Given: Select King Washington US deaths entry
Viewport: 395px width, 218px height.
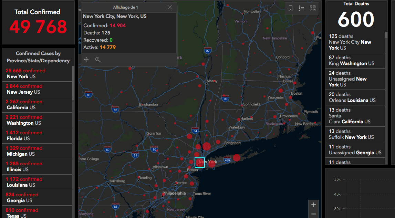Looking at the screenshot, I should point(355,61).
